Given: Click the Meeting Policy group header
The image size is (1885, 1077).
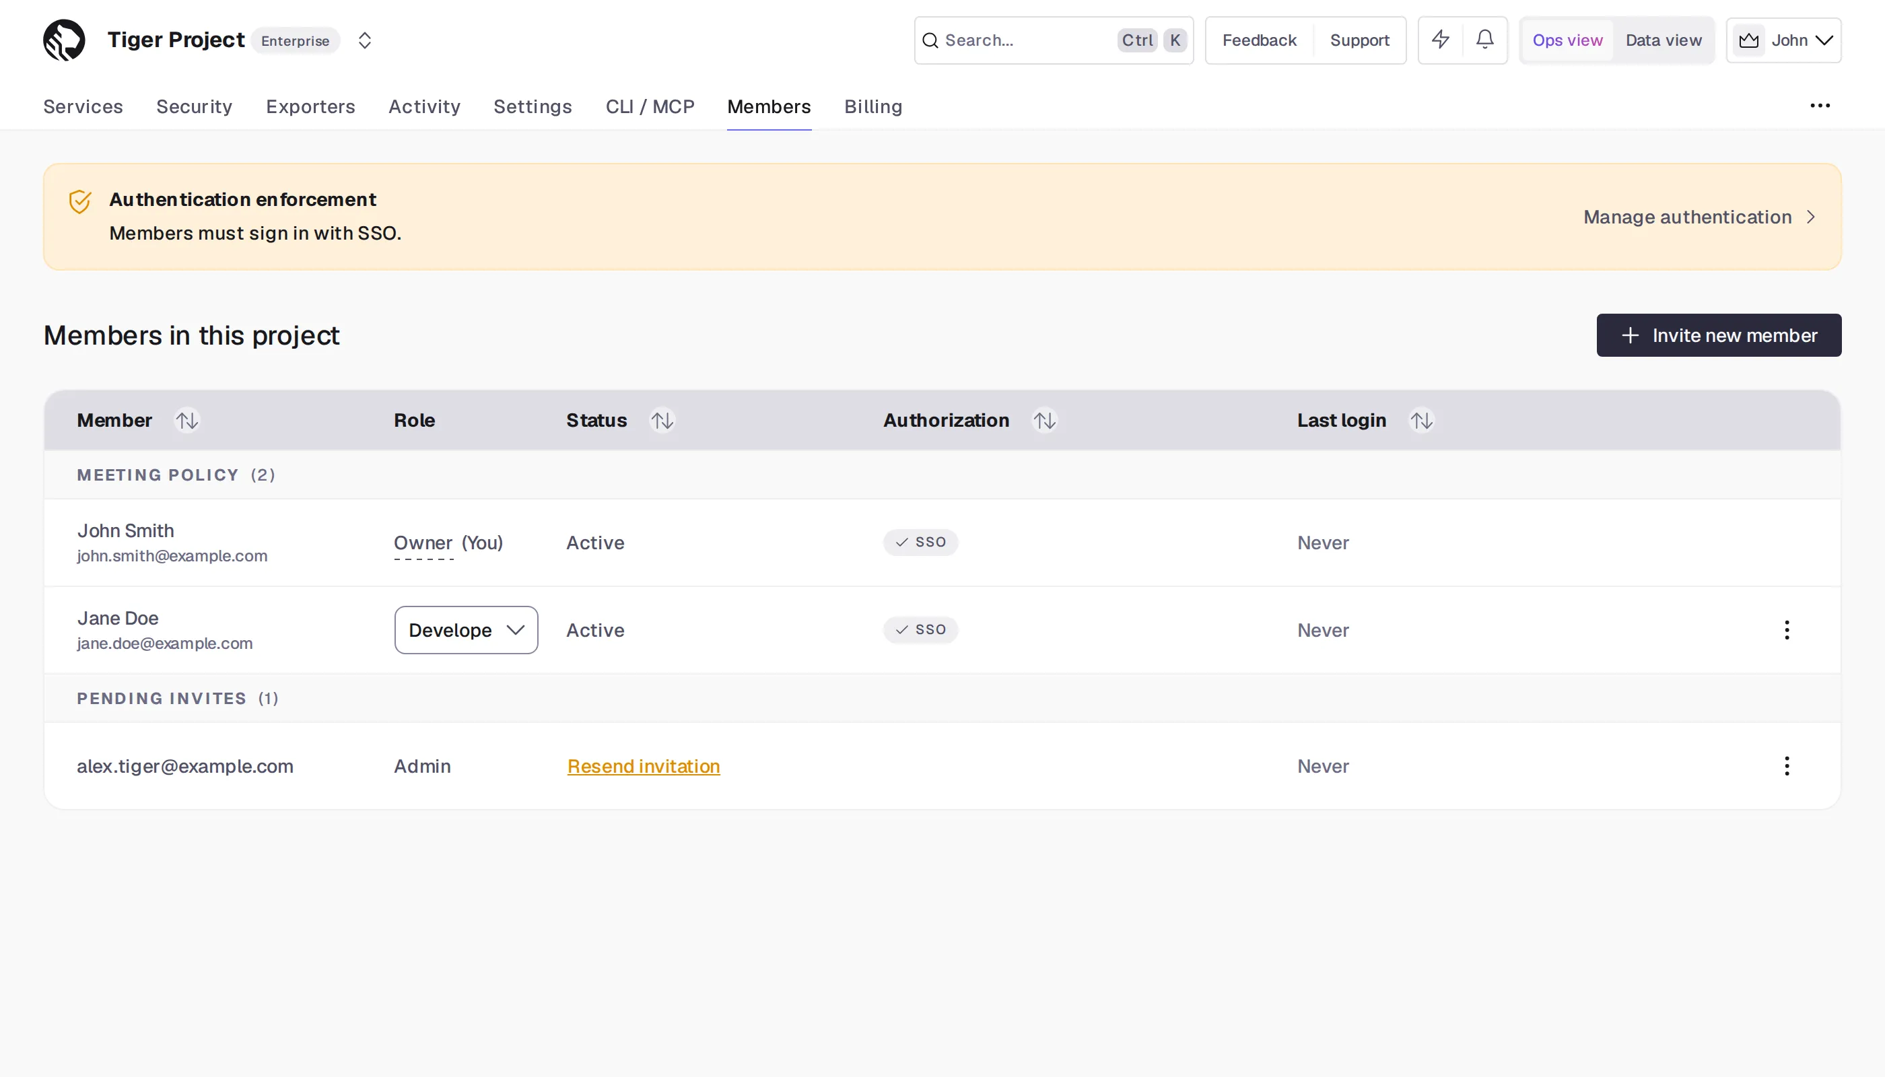Looking at the screenshot, I should (942, 475).
